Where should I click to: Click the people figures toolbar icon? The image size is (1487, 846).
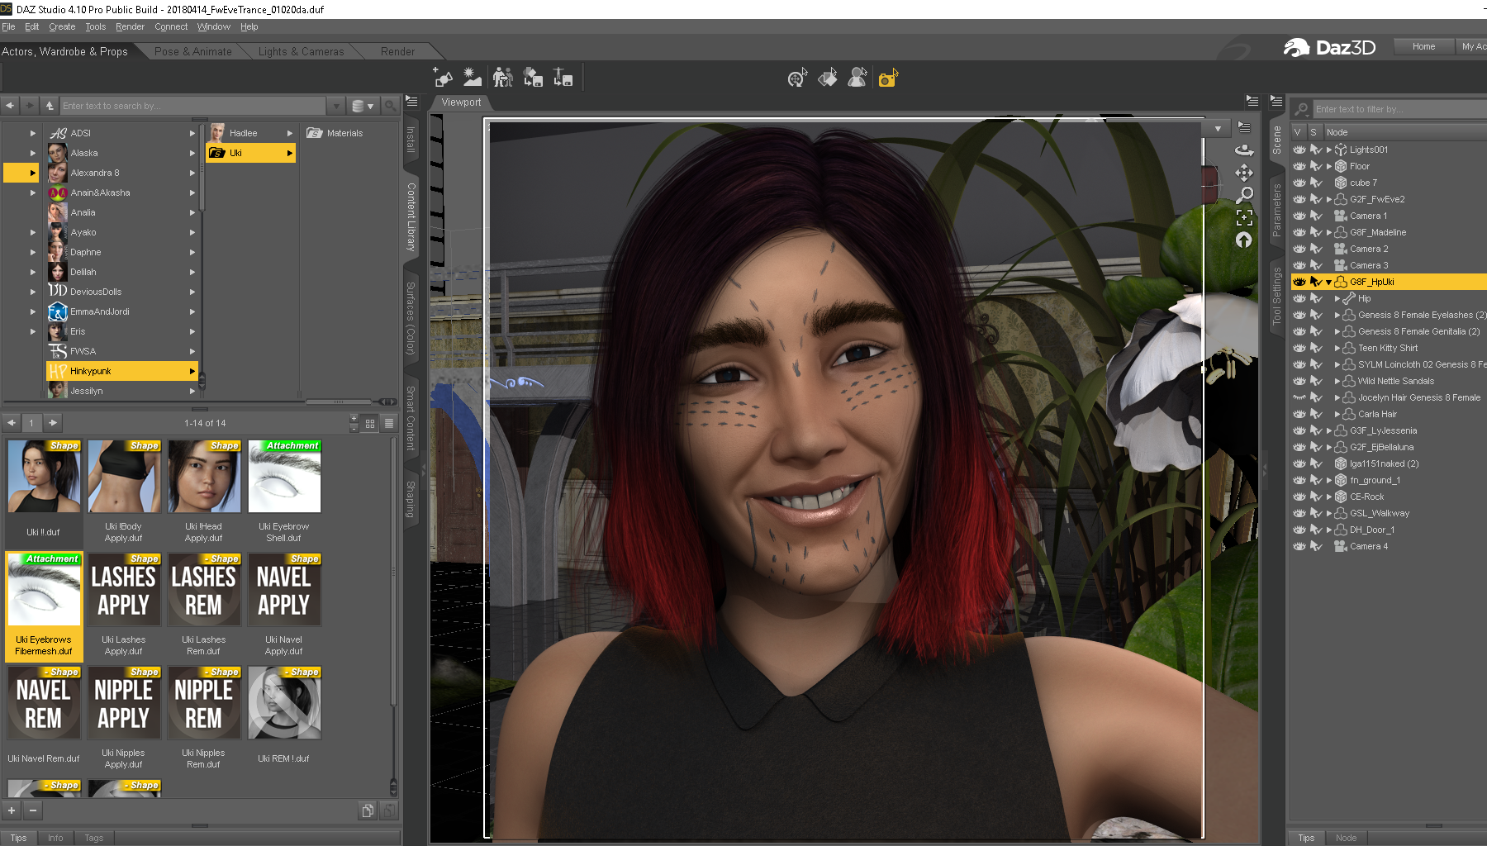click(502, 78)
